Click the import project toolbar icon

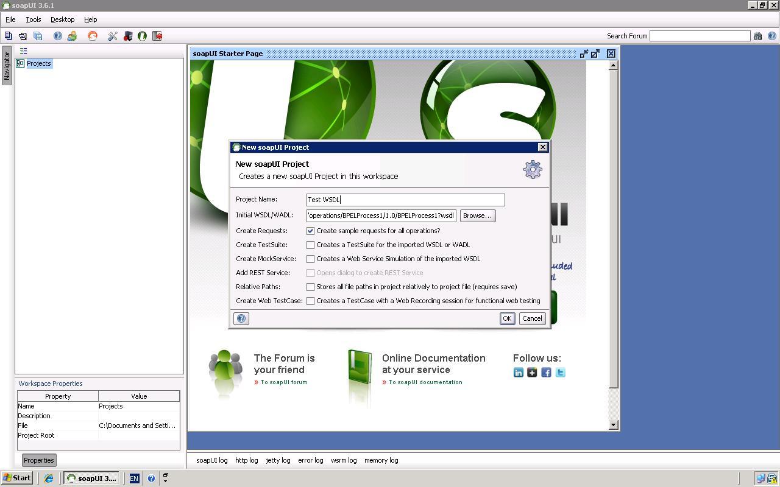(23, 36)
